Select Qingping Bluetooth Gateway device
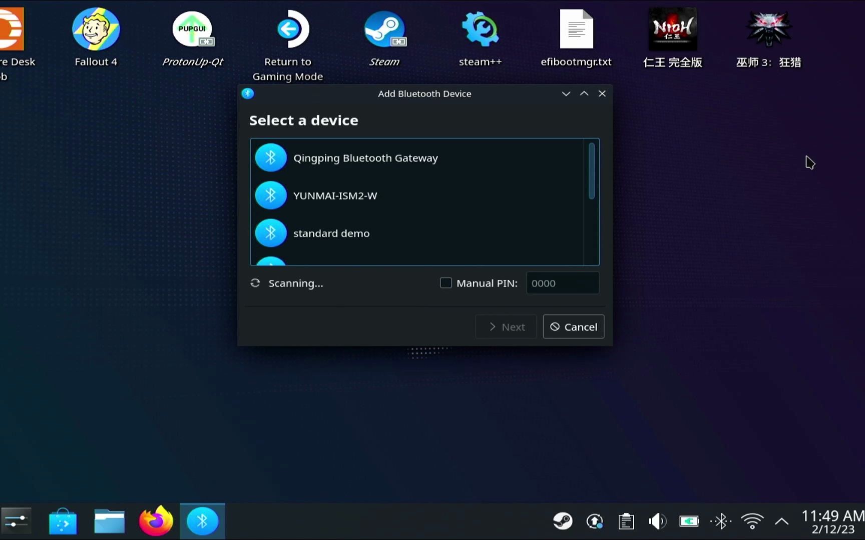 click(x=417, y=158)
